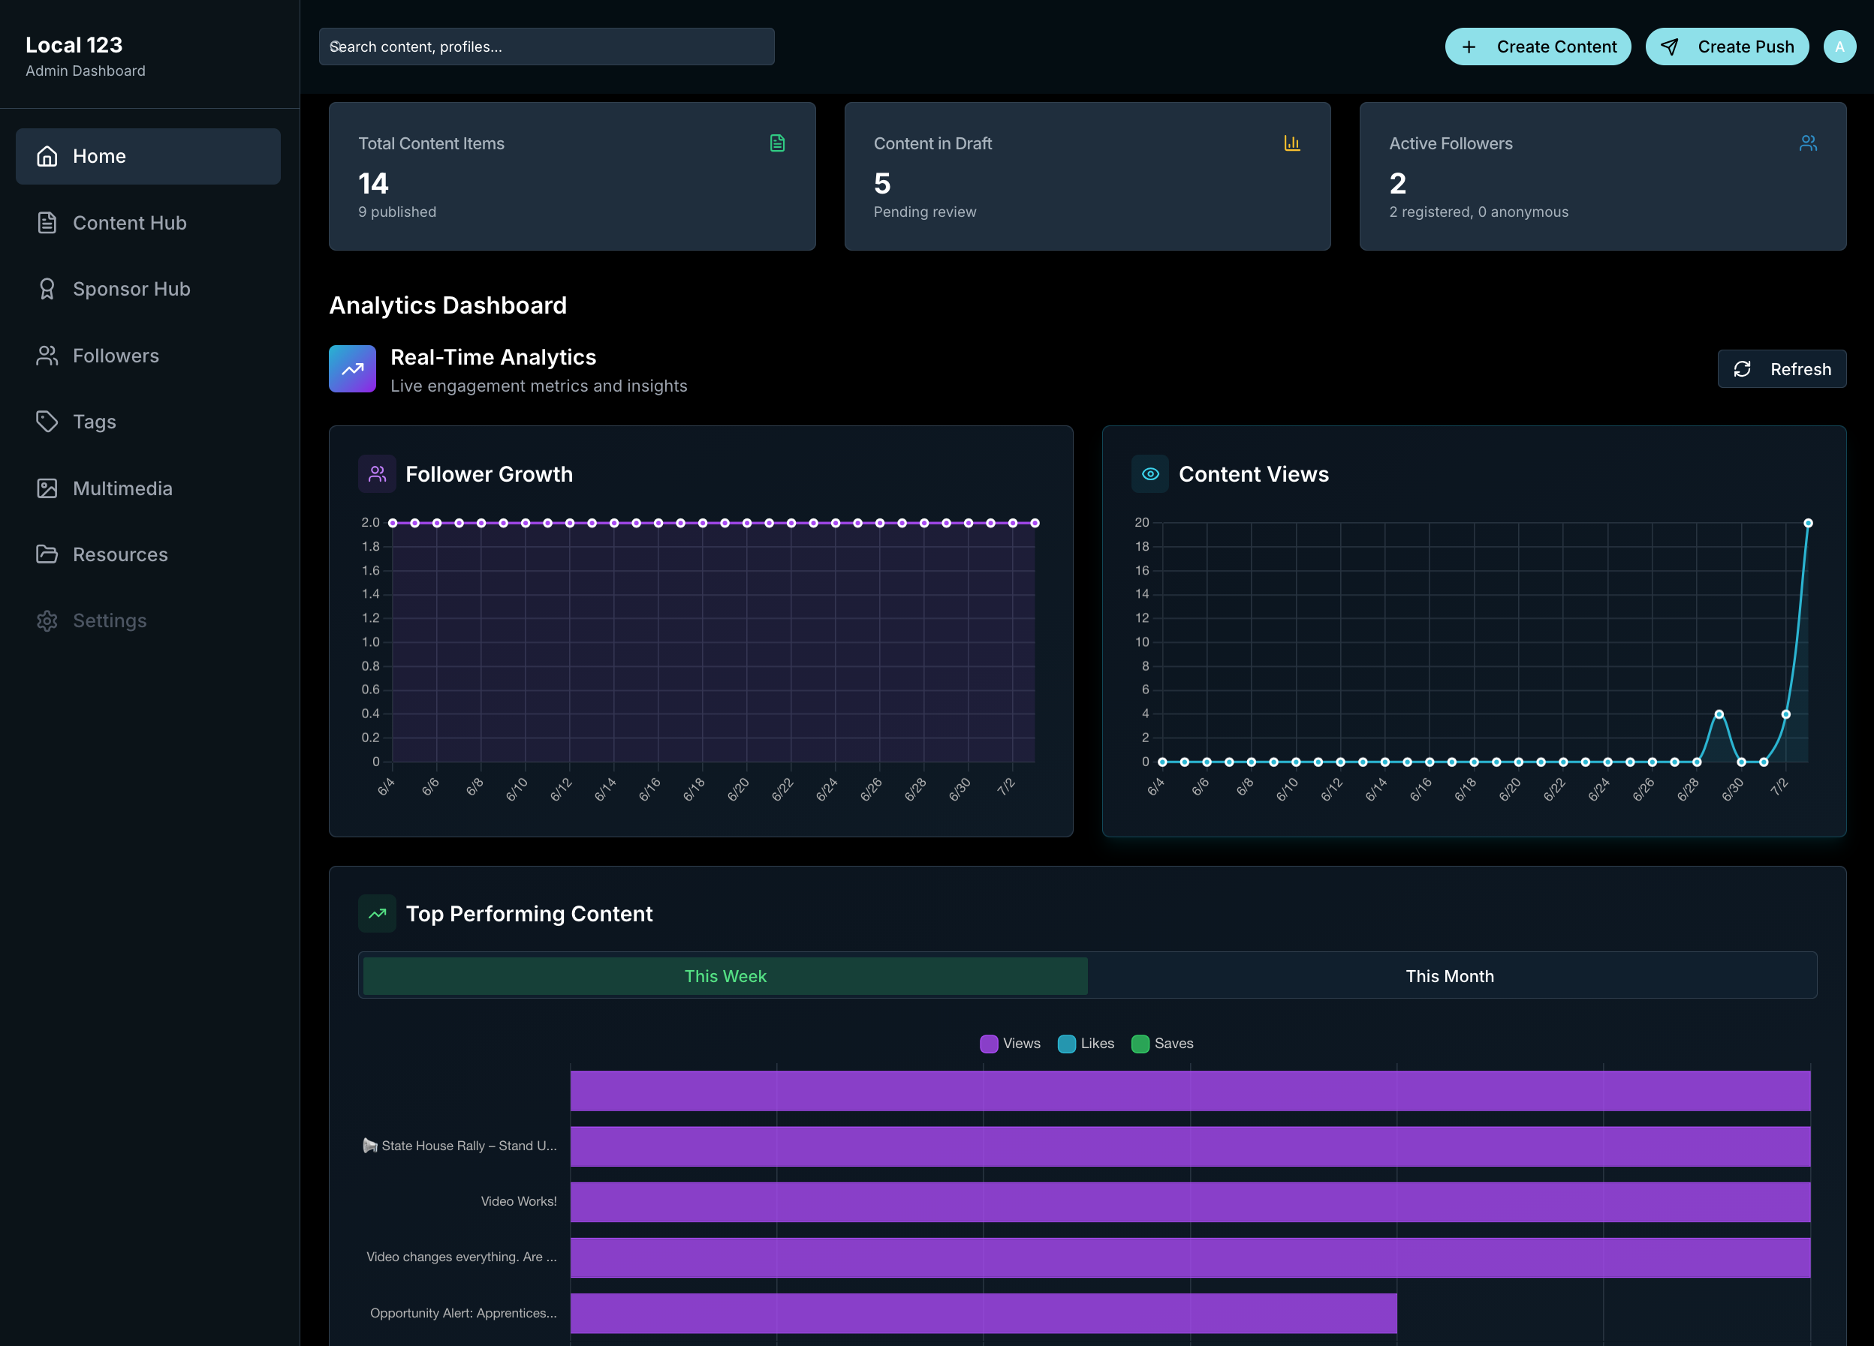Toggle the Views series in chart legend
The height and width of the screenshot is (1346, 1874).
[1010, 1044]
